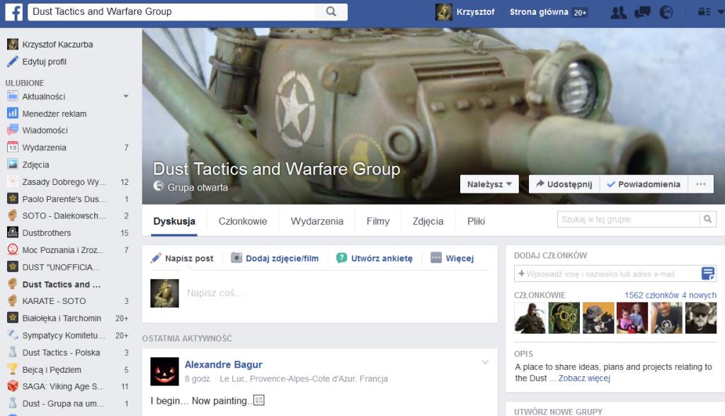Open the Pliki tab
The width and height of the screenshot is (725, 416).
point(476,221)
